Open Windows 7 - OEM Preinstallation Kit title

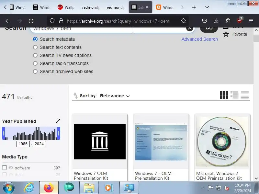153,176
